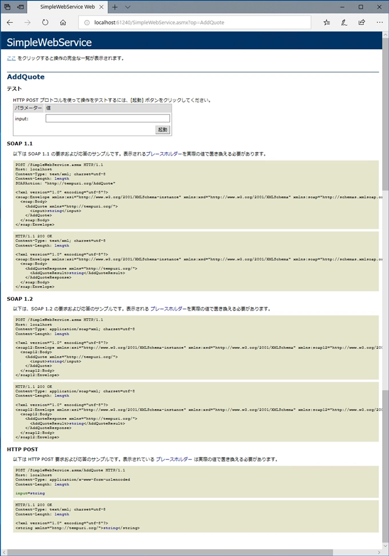Click the forward navigation arrow
This screenshot has height=556, width=389.
coord(27,22)
